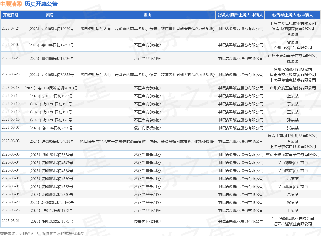Click the 中顺洁柔 title text

(x=11, y=4)
